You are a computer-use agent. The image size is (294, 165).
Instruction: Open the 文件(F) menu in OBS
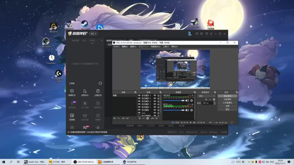click(116, 47)
